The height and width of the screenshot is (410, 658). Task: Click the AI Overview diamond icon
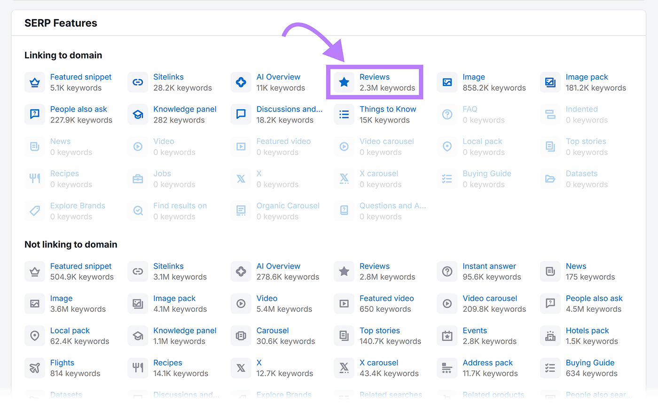coord(241,82)
